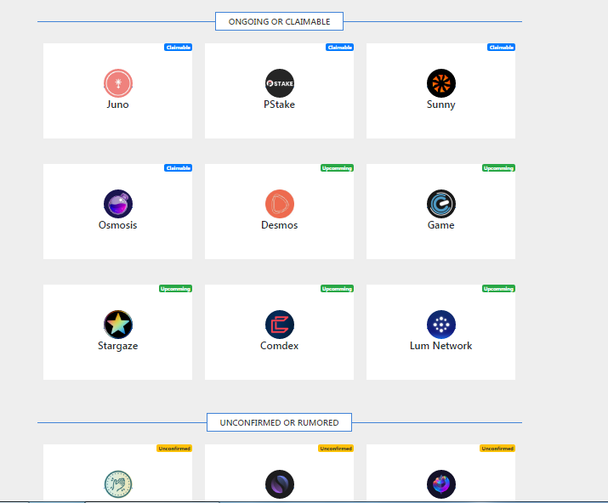The width and height of the screenshot is (608, 503).
Task: Click the Osmosis potion flask icon
Action: pos(118,204)
